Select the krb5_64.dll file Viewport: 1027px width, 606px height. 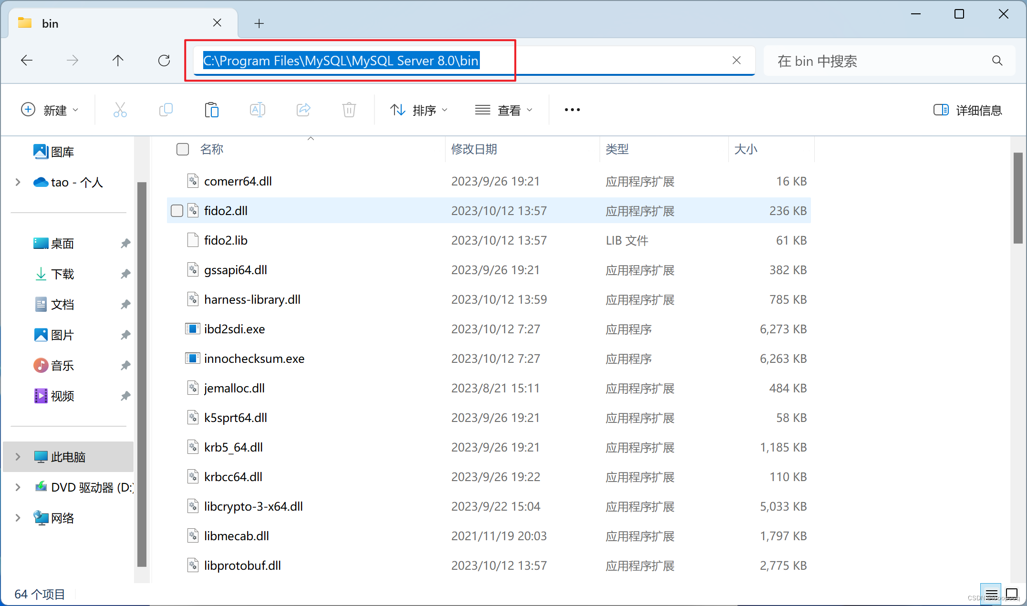[489, 447]
